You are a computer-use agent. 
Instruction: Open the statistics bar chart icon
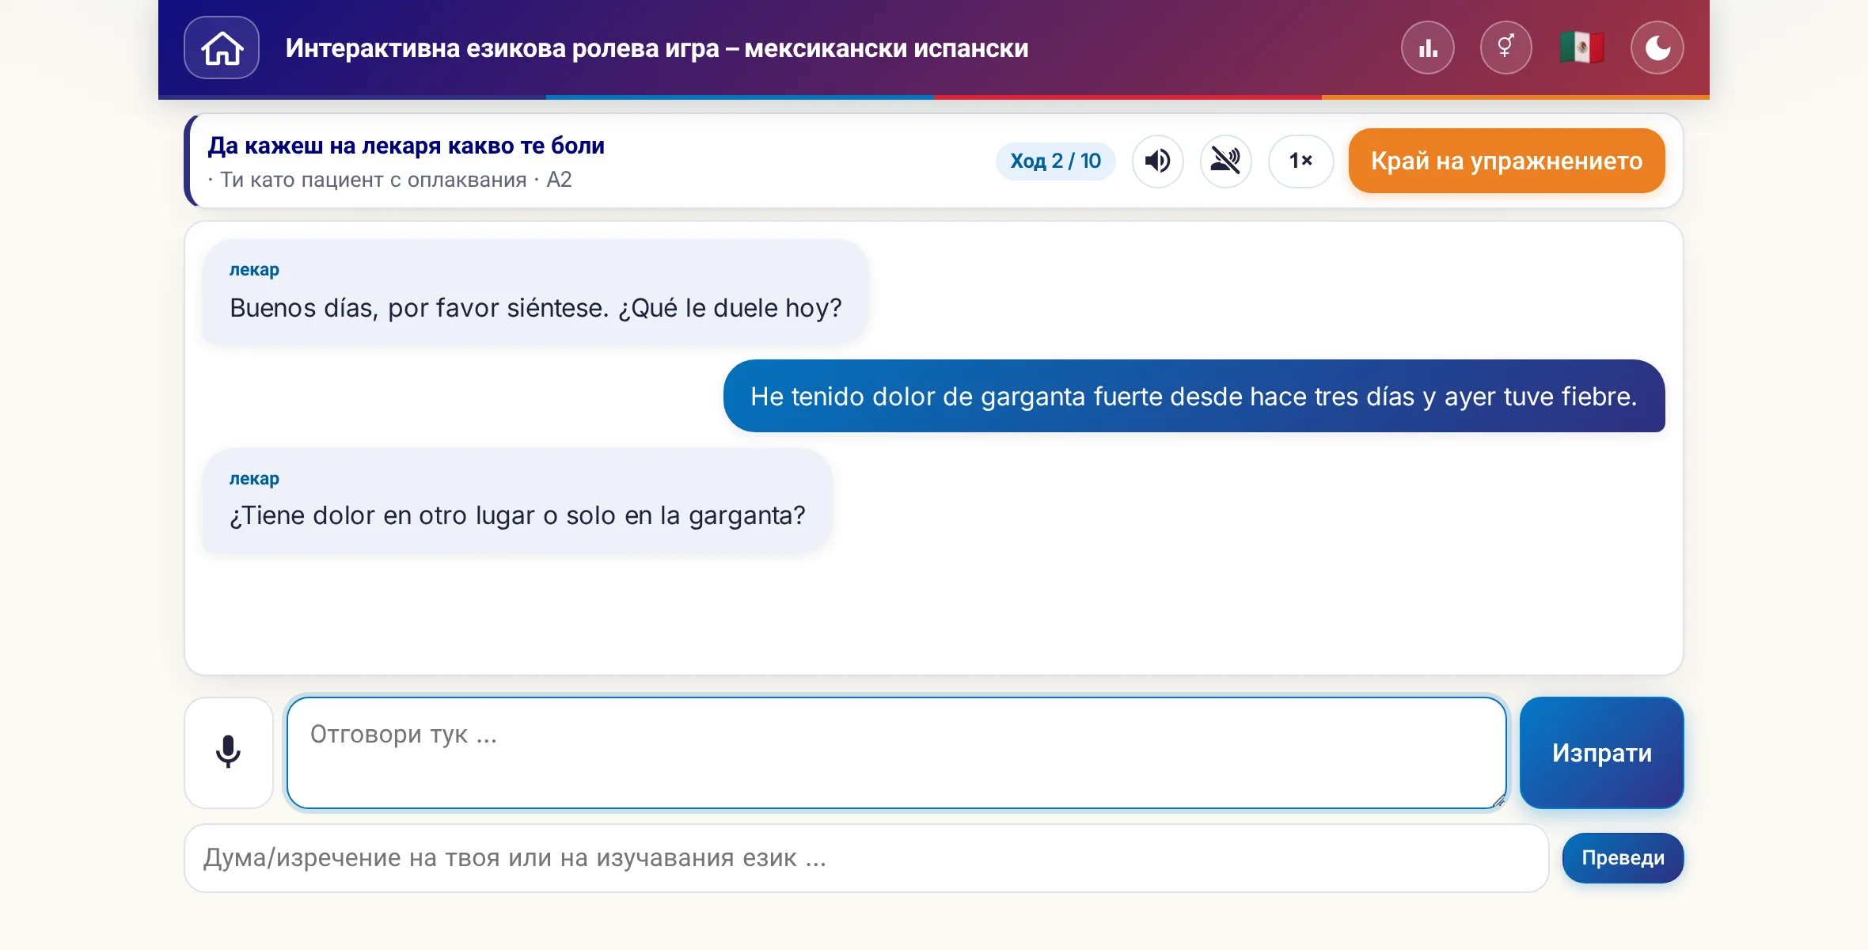1428,47
